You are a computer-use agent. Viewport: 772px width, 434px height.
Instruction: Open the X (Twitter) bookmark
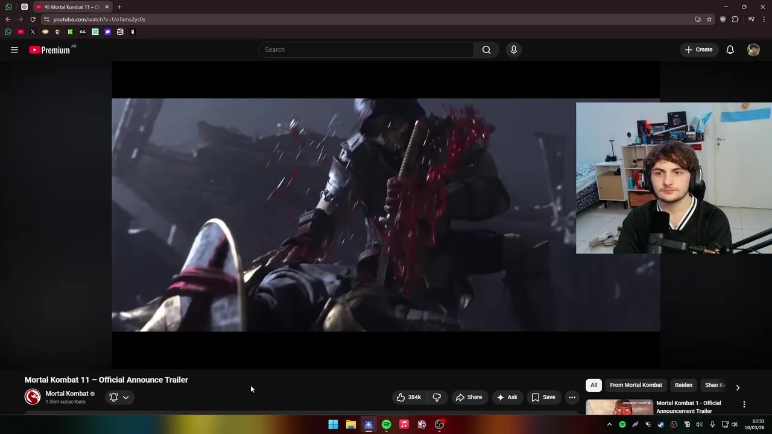point(33,32)
